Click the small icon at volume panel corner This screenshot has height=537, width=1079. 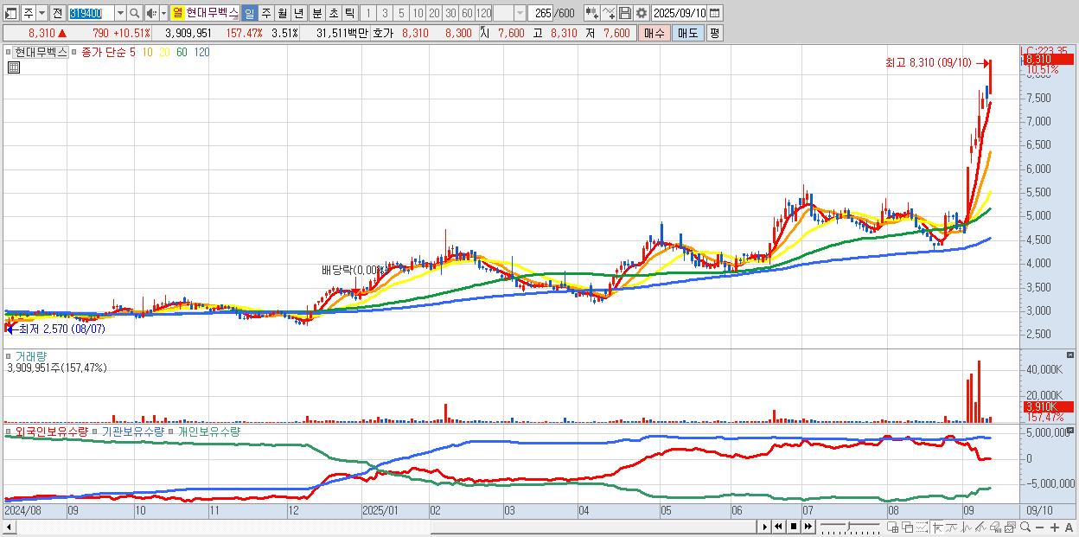pos(1071,355)
